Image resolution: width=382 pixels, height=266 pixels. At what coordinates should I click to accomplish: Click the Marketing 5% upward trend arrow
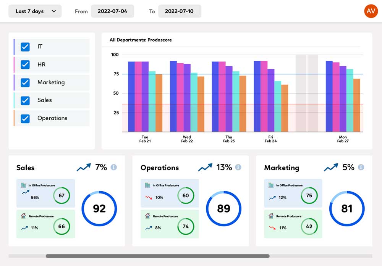[331, 167]
